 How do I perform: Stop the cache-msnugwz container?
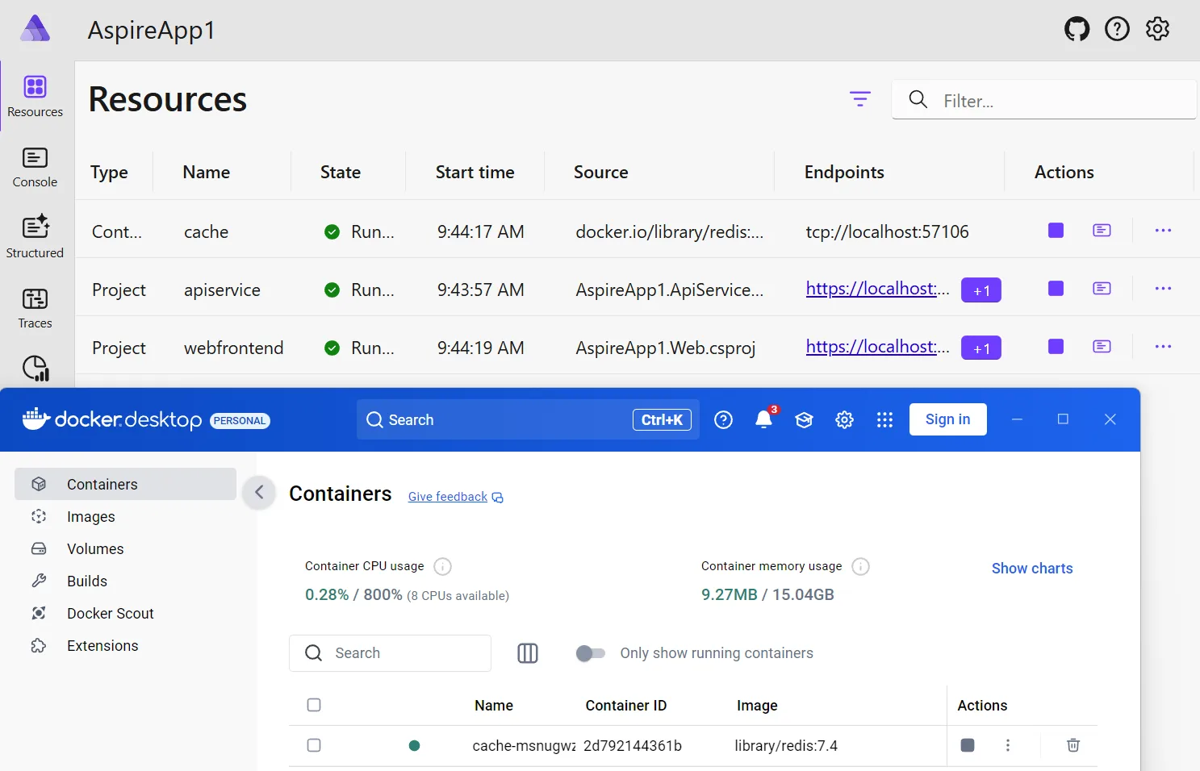[x=967, y=745]
